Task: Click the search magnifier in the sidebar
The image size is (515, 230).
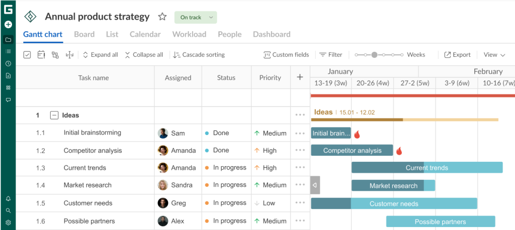Action: point(8,211)
